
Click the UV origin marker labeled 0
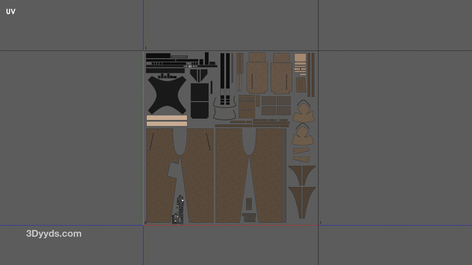click(x=146, y=223)
